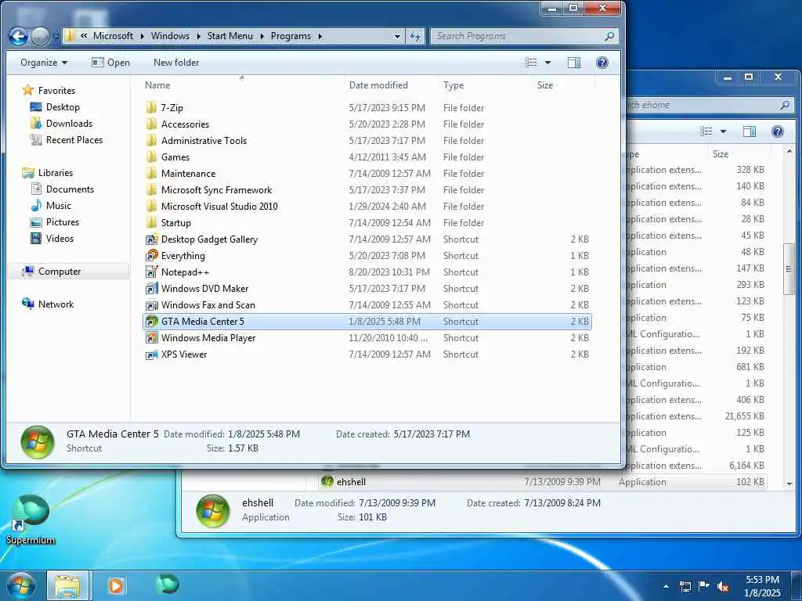Open view dropdown arrow in ehome window
This screenshot has width=802, height=601.
click(x=723, y=131)
